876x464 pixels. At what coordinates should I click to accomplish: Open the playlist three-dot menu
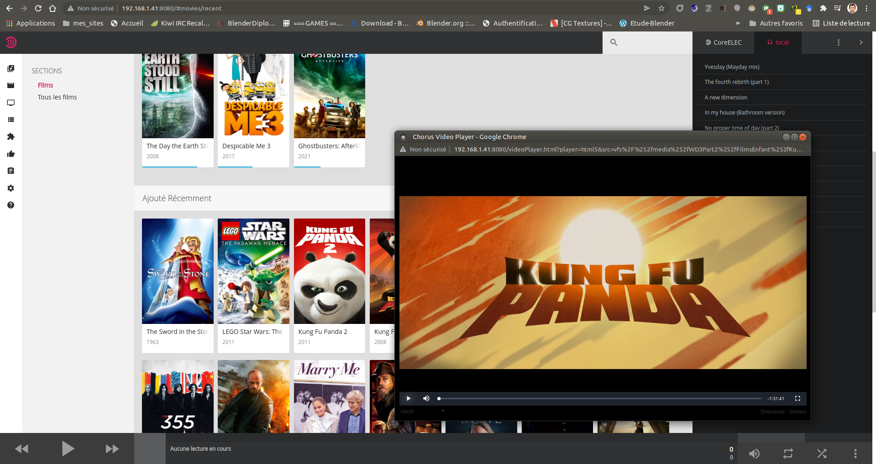[838, 42]
